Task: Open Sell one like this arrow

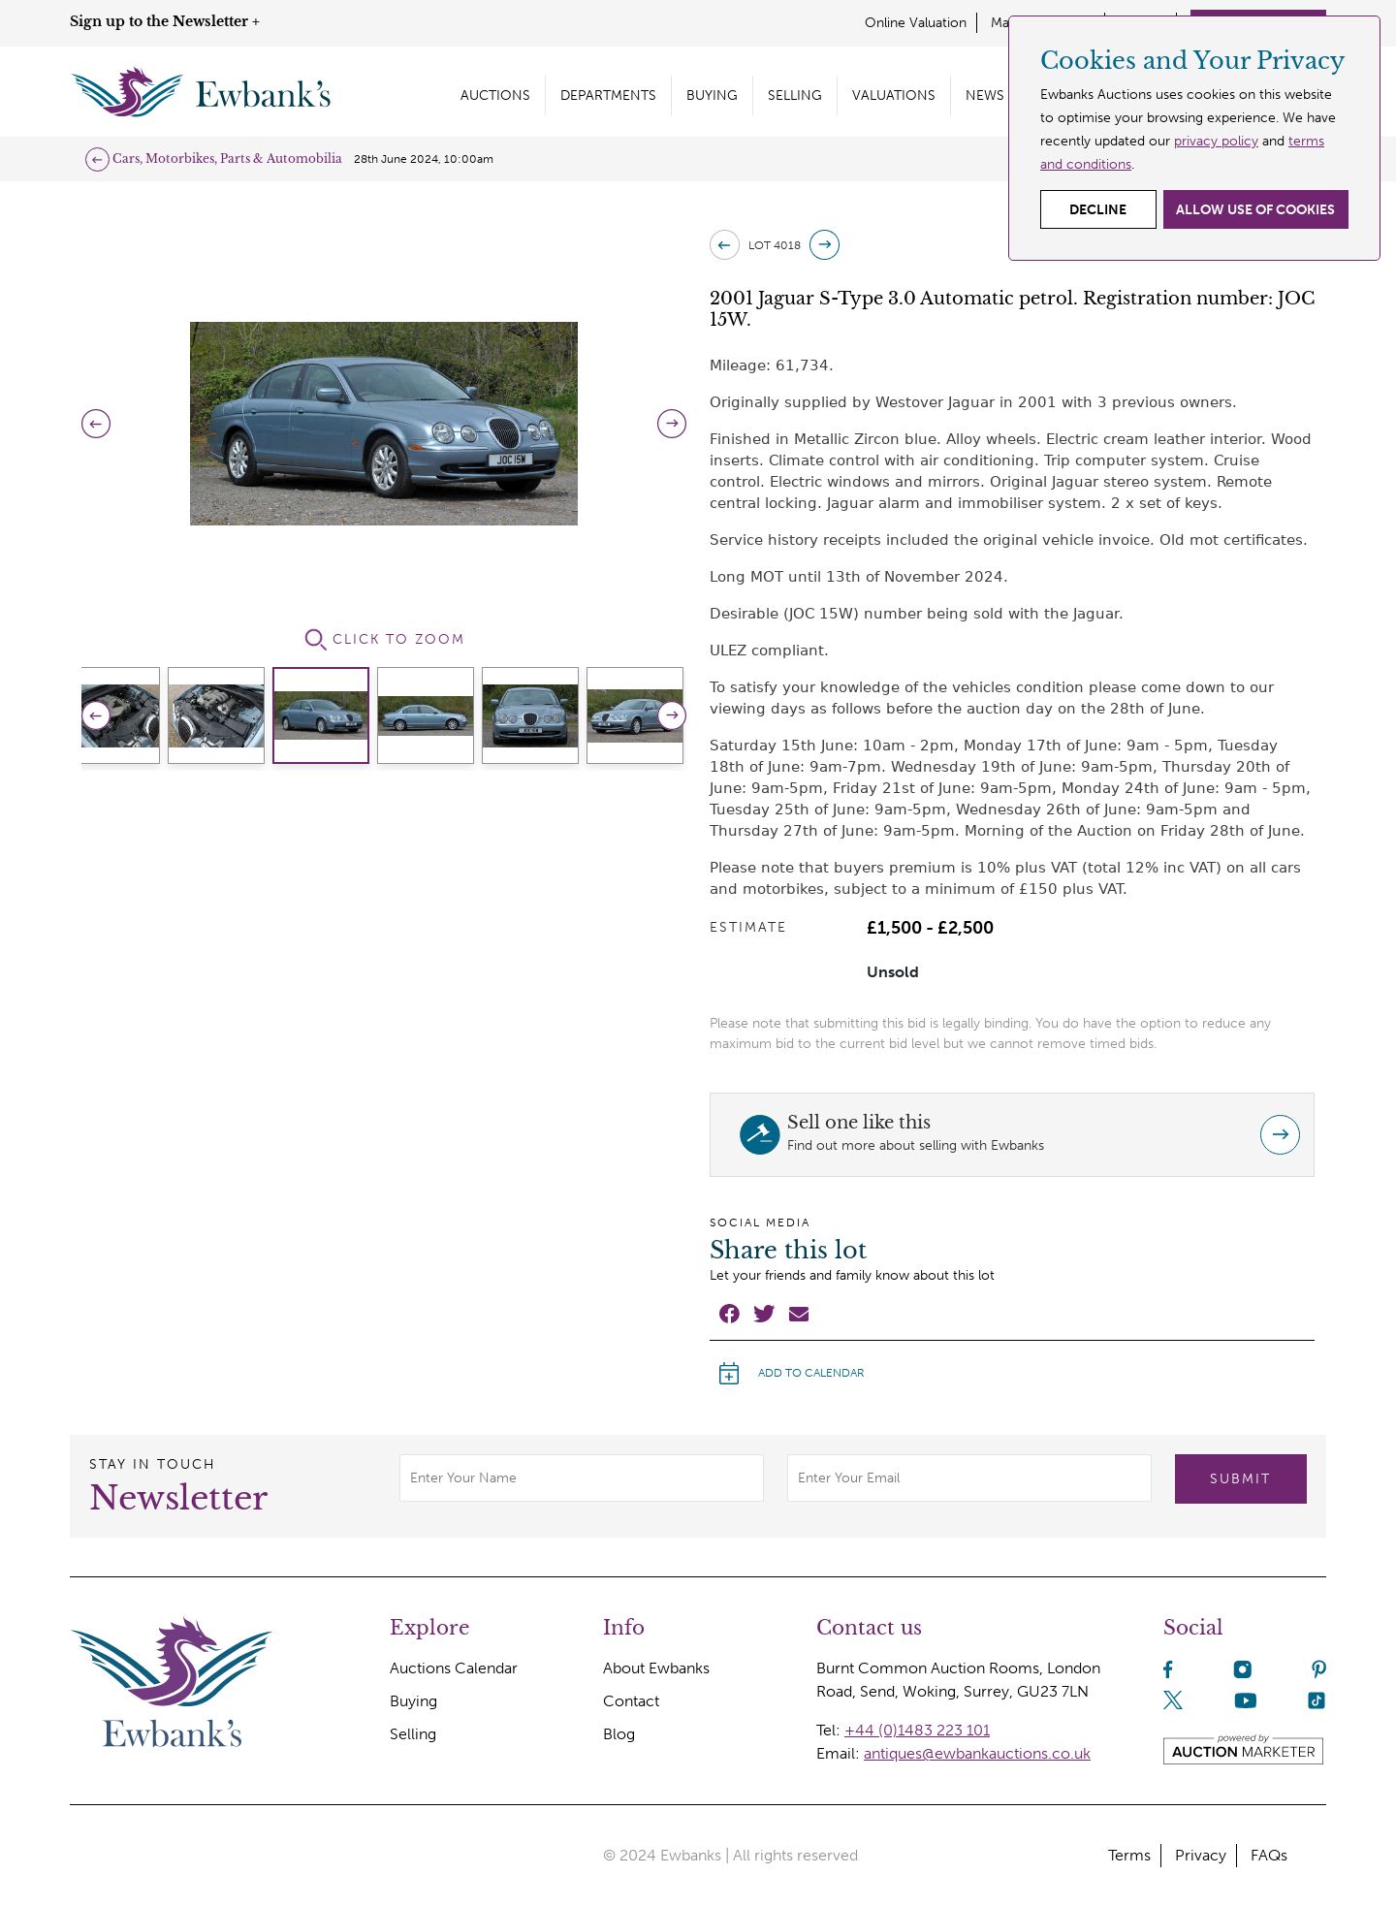Action: coord(1280,1134)
